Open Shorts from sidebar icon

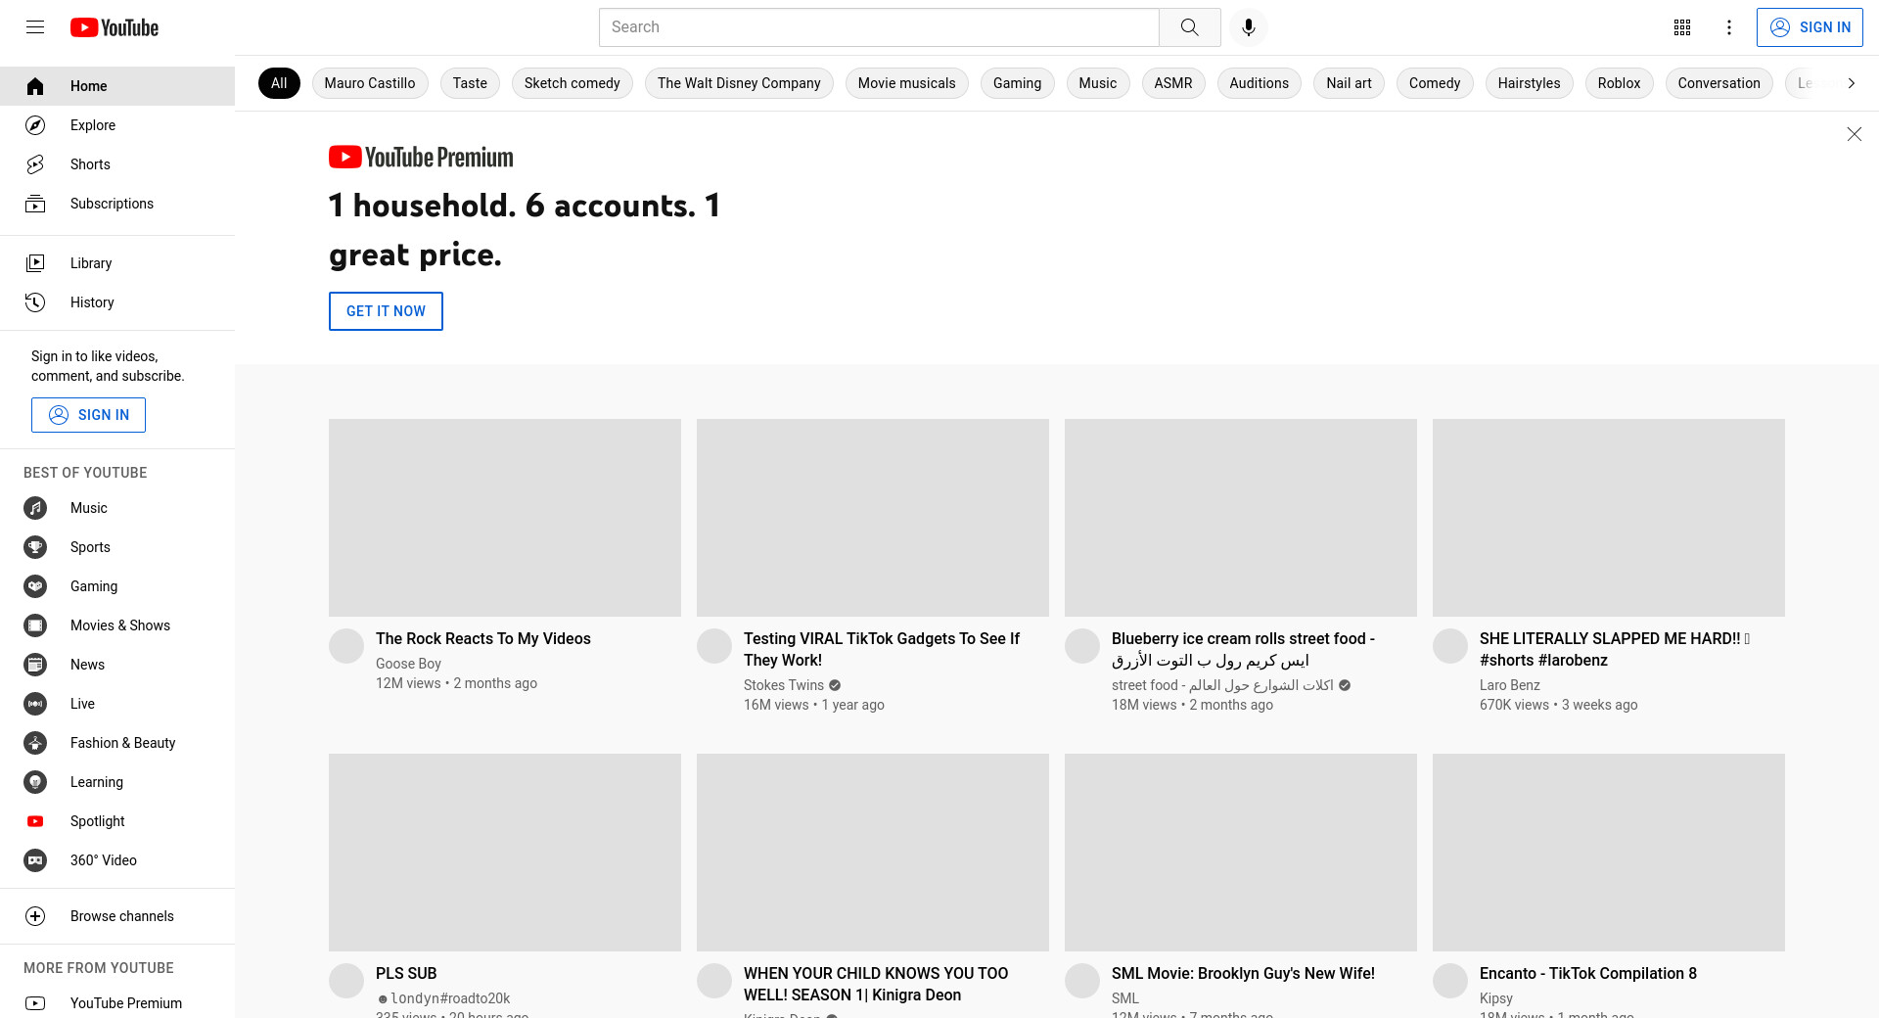click(35, 164)
